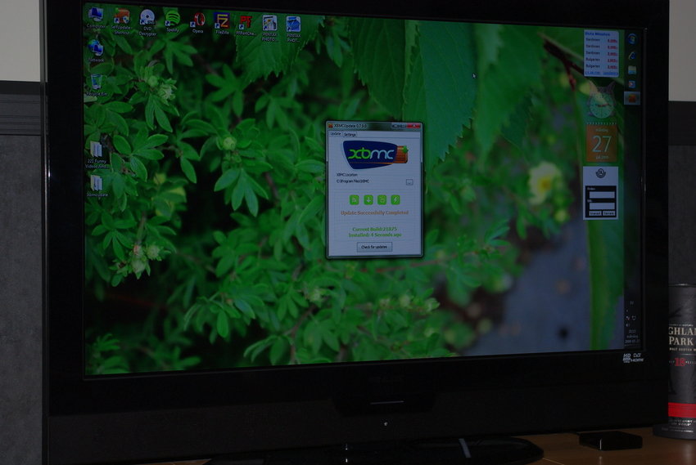Switch to the Update tab

(336, 134)
